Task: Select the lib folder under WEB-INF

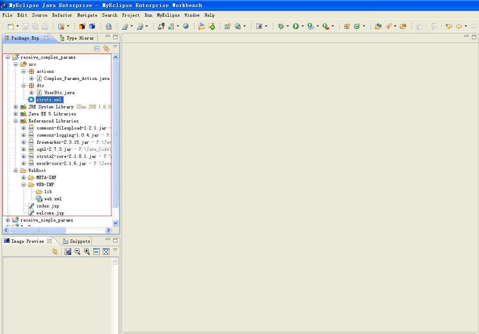Action: coord(48,192)
